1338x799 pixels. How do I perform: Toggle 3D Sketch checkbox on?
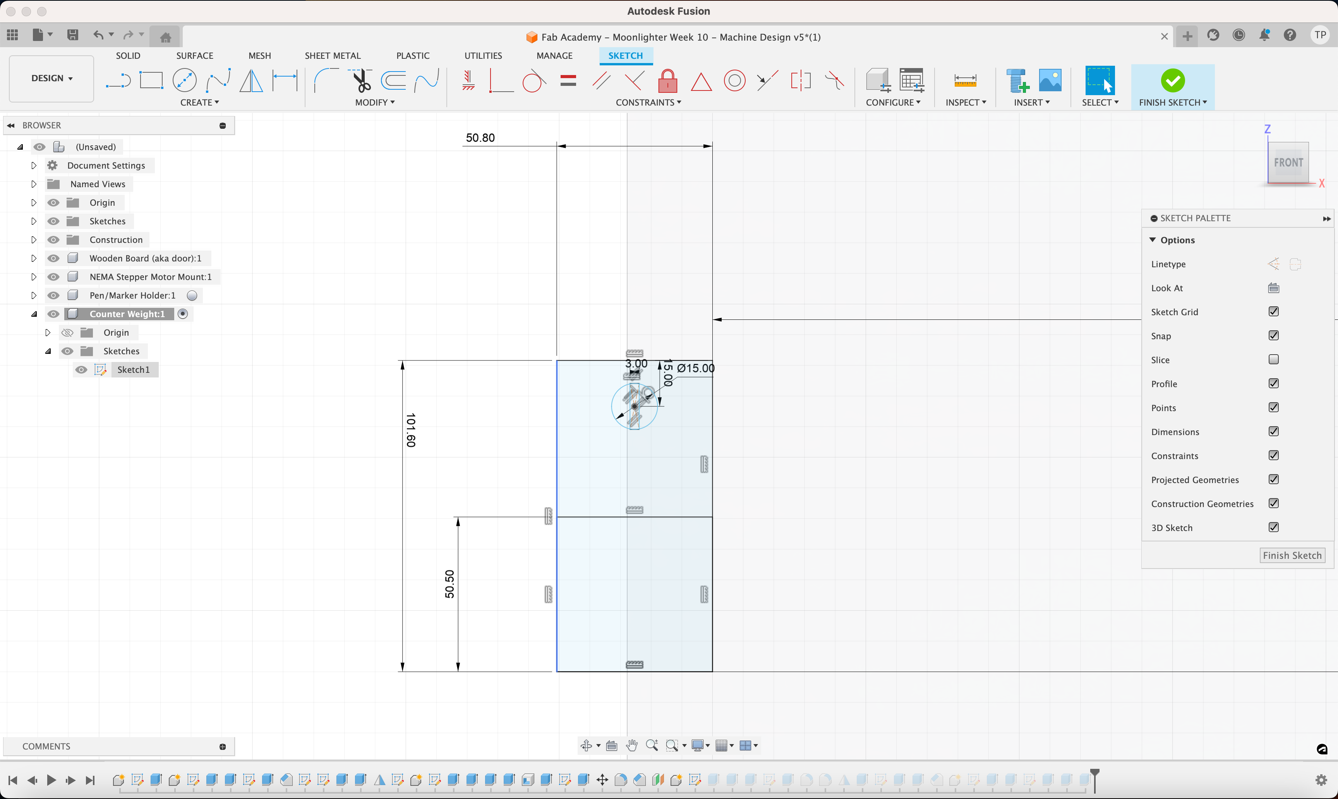click(1274, 527)
